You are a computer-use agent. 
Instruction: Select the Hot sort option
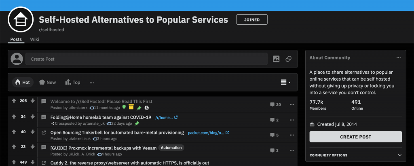pos(23,83)
